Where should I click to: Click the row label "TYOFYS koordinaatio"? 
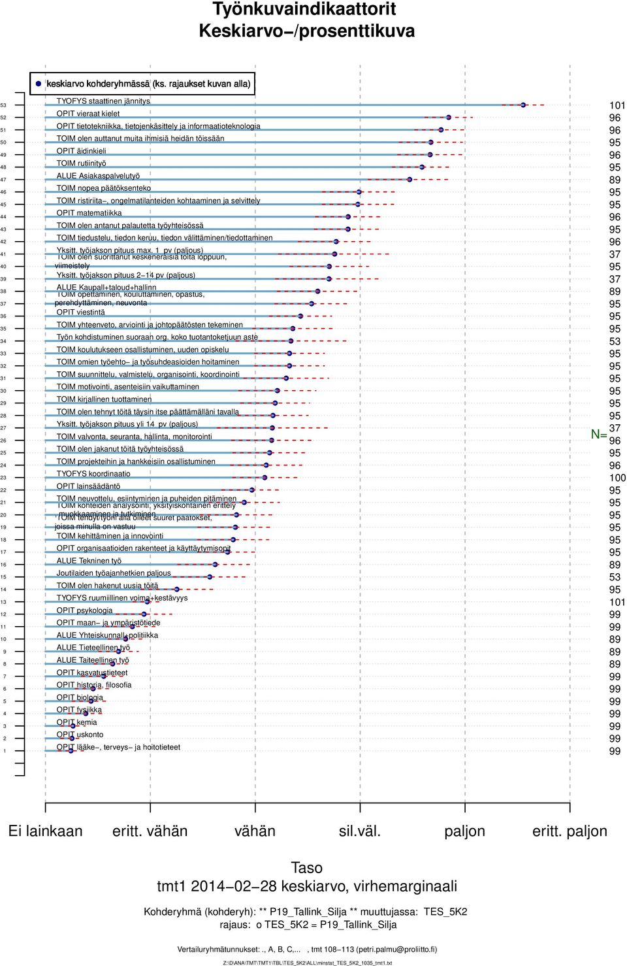pyautogui.click(x=93, y=474)
